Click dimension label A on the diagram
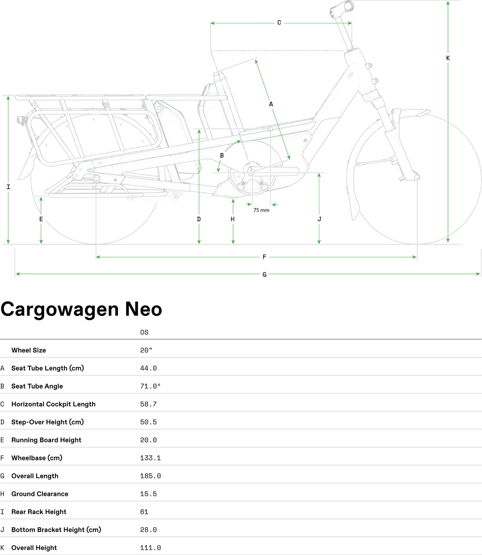 [x=271, y=104]
